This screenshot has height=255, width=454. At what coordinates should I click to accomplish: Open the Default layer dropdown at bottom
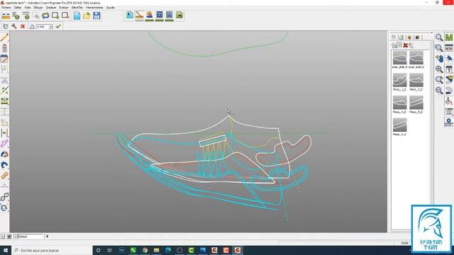(x=16, y=237)
